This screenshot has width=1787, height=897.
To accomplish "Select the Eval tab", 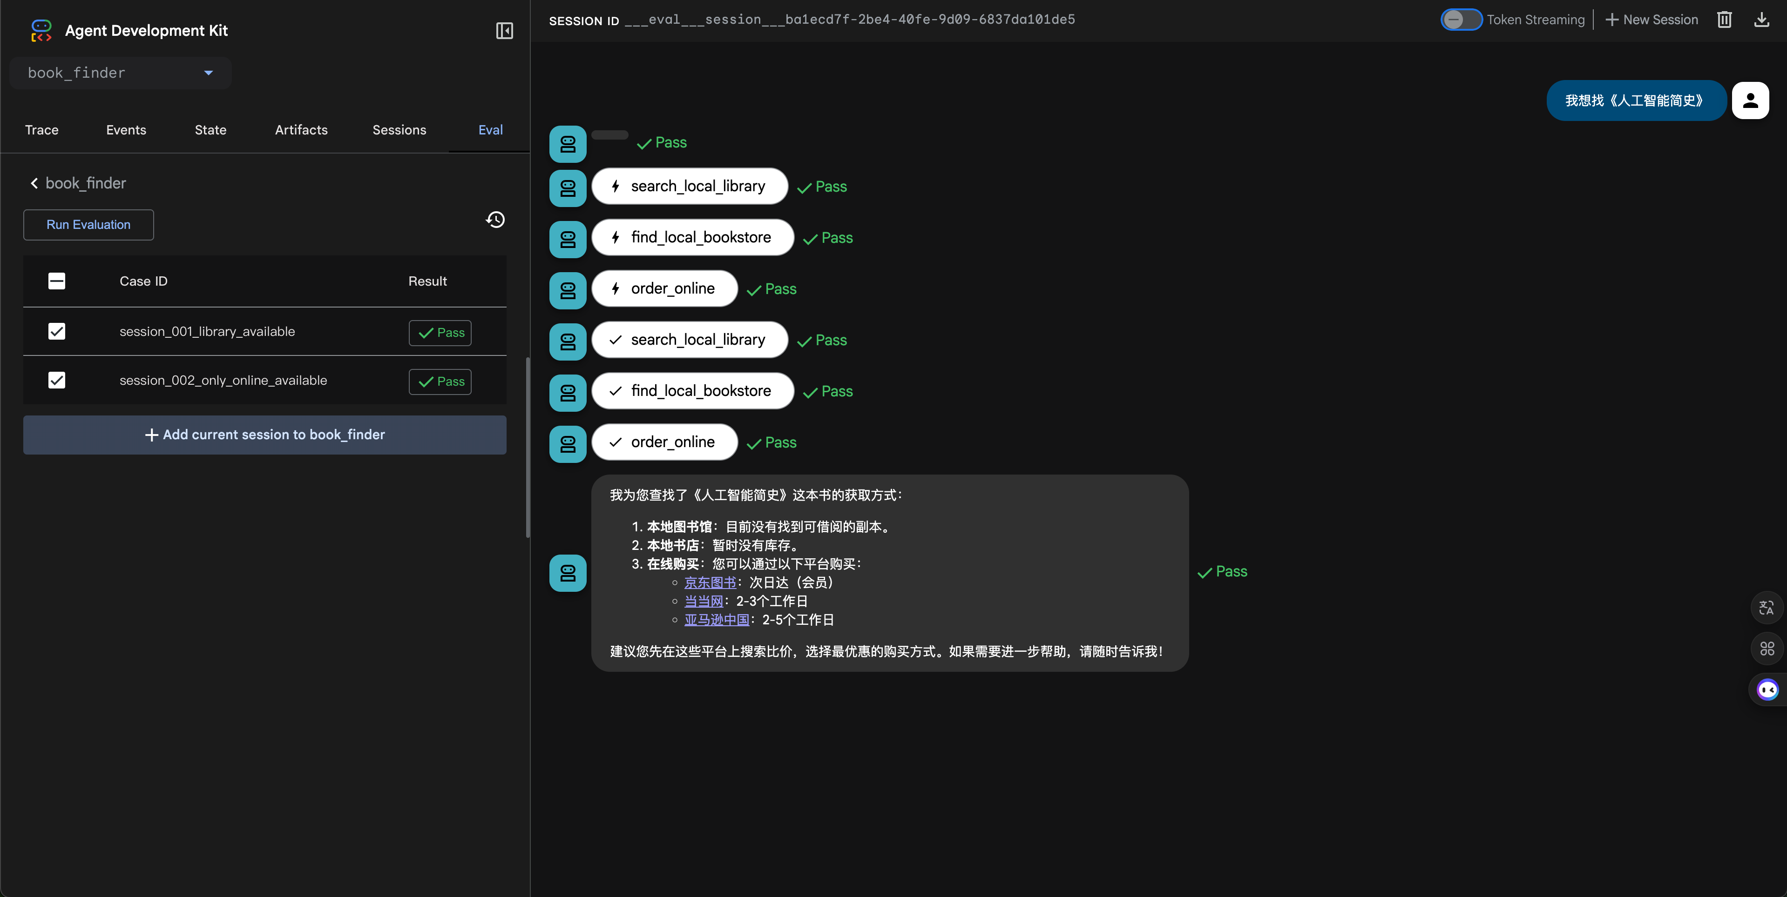I will pos(490,130).
